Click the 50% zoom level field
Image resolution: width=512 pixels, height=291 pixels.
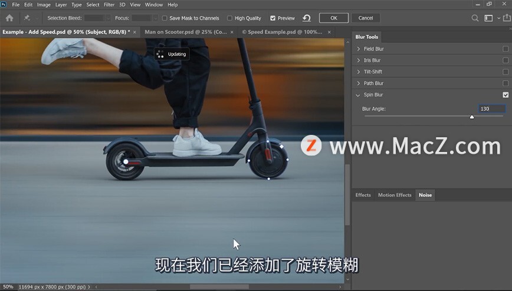pyautogui.click(x=8, y=287)
